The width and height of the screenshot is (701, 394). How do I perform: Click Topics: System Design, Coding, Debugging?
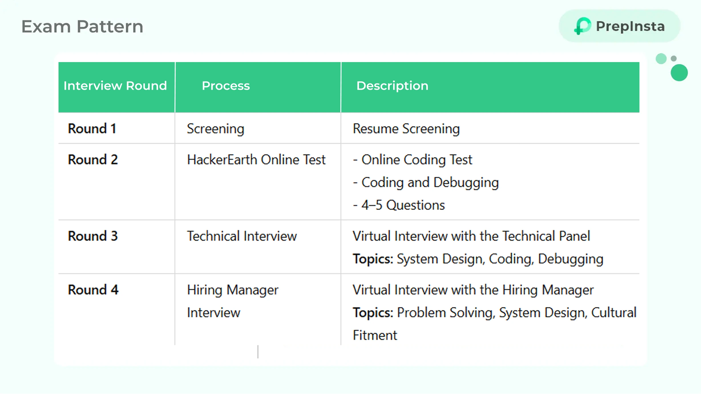[x=478, y=259]
